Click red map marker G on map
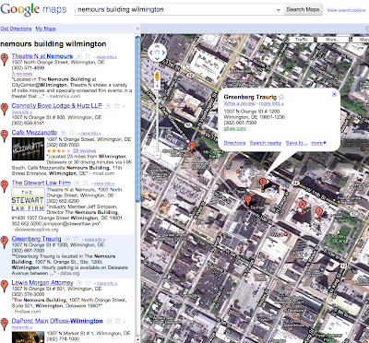Screen dimensions: 369x343 248,202
